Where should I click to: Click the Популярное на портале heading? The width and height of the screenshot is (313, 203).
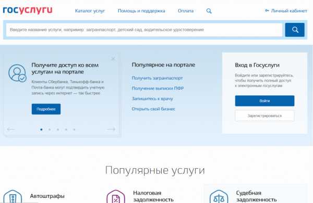(x=163, y=65)
